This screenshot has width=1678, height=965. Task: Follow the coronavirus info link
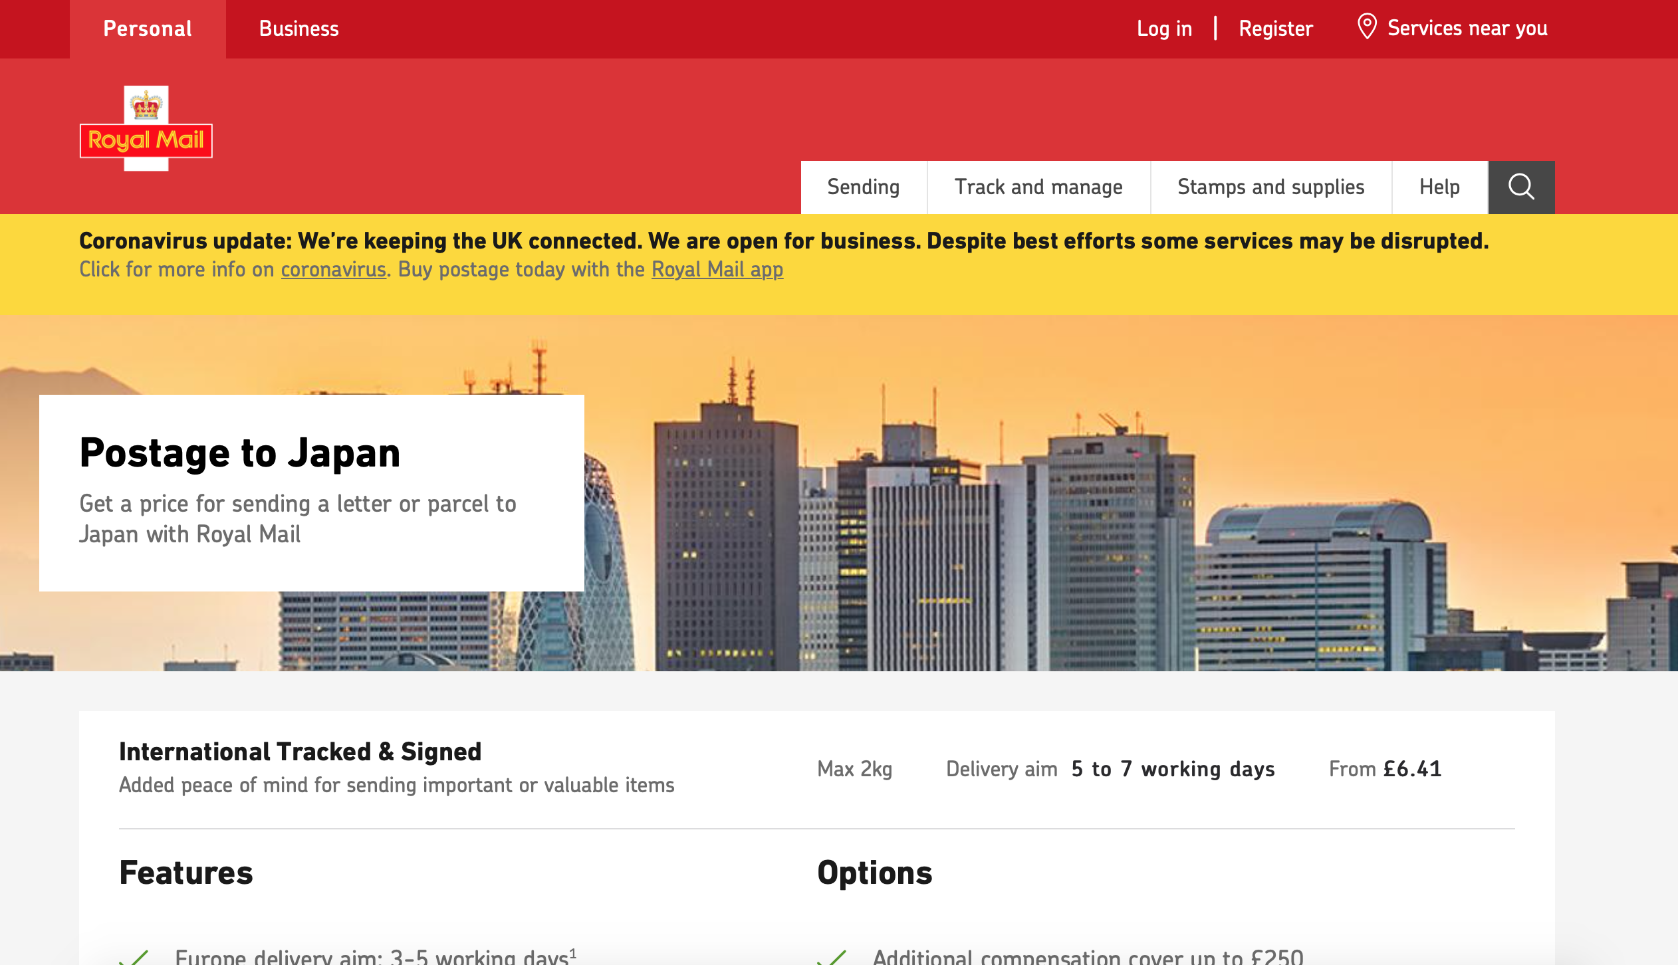(x=334, y=269)
